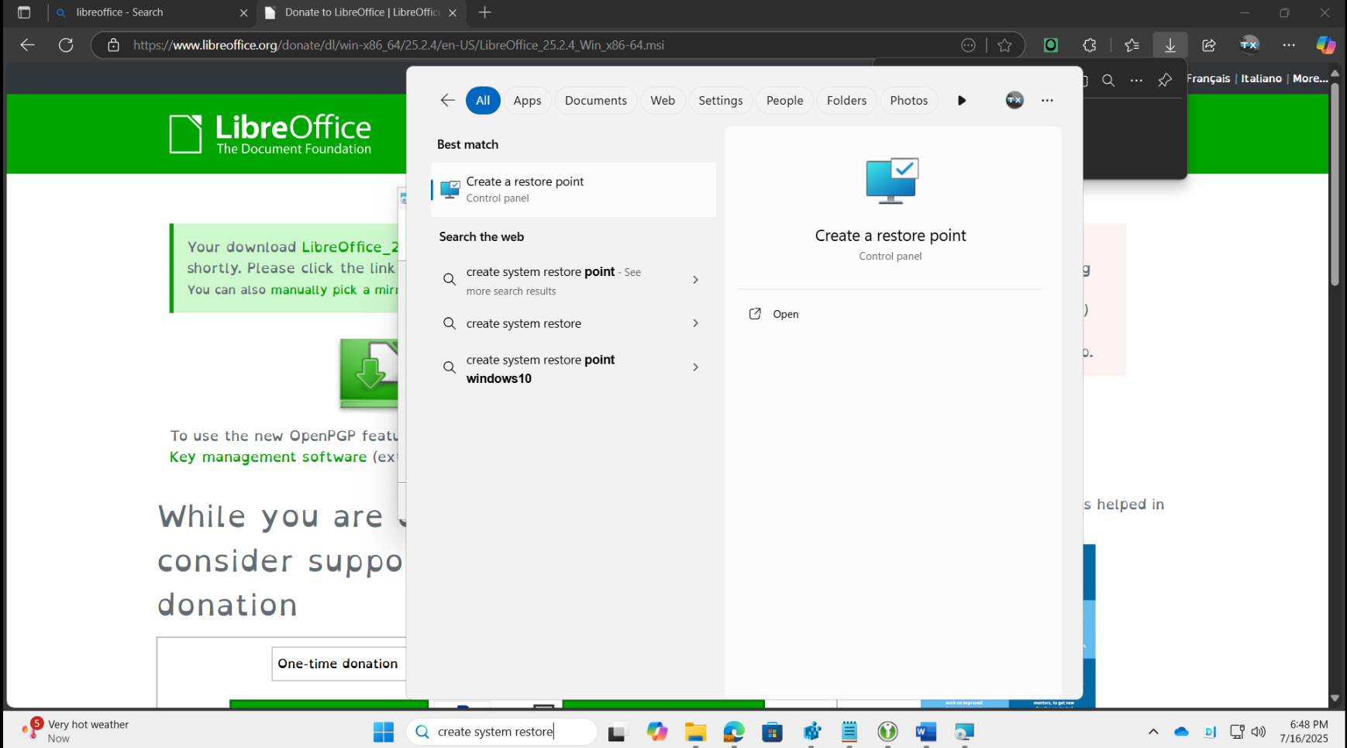Image resolution: width=1347 pixels, height=748 pixels.
Task: Expand 'create system restore point' web result
Action: click(695, 280)
